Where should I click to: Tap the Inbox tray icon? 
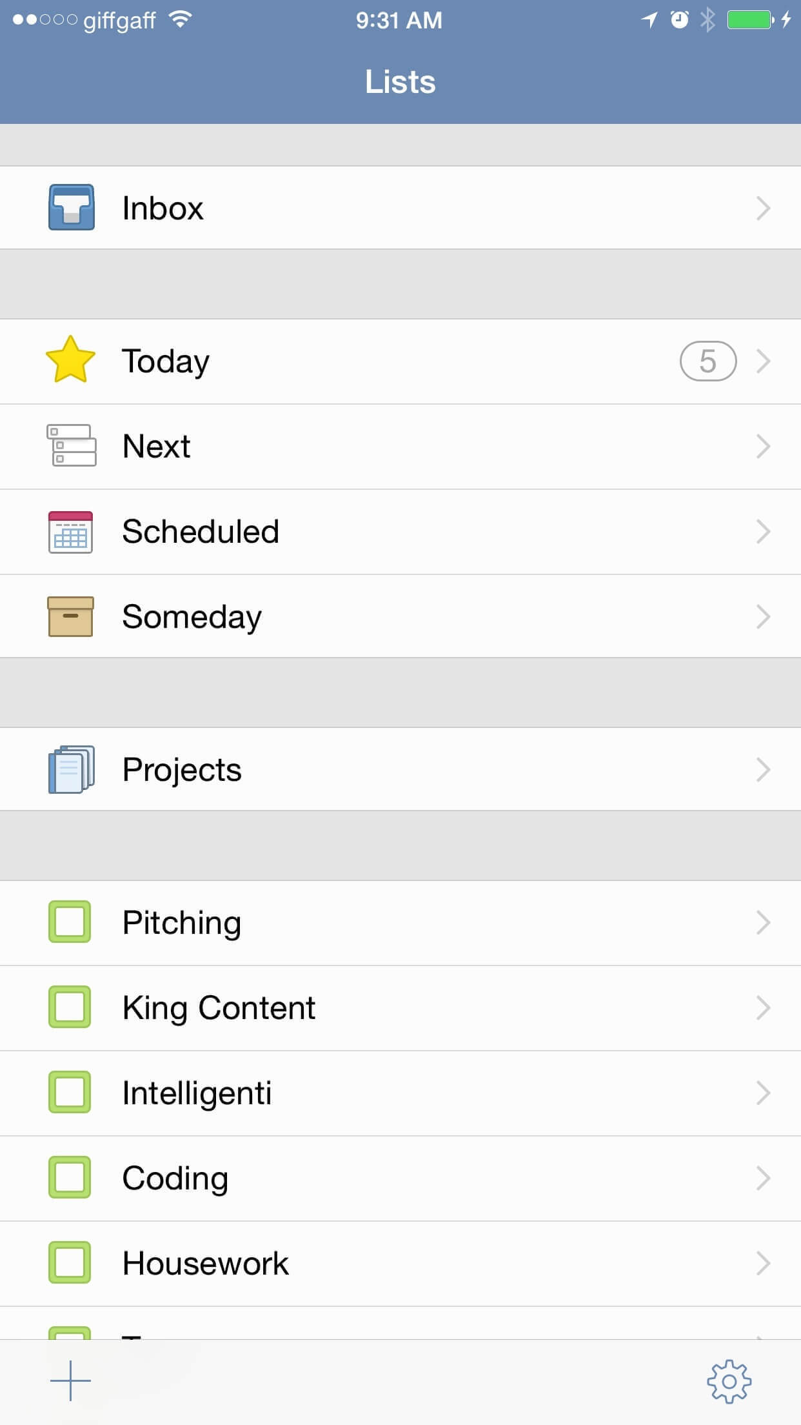click(72, 208)
